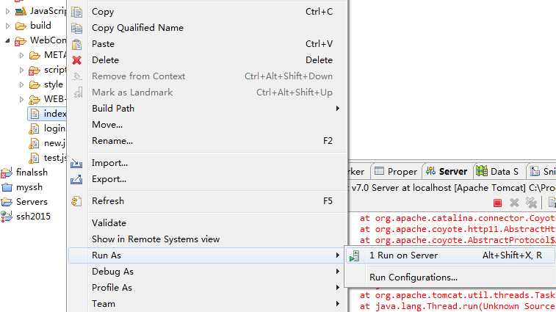Image resolution: width=556 pixels, height=312 pixels.
Task: Select Import... menu entry
Action: tap(206, 163)
